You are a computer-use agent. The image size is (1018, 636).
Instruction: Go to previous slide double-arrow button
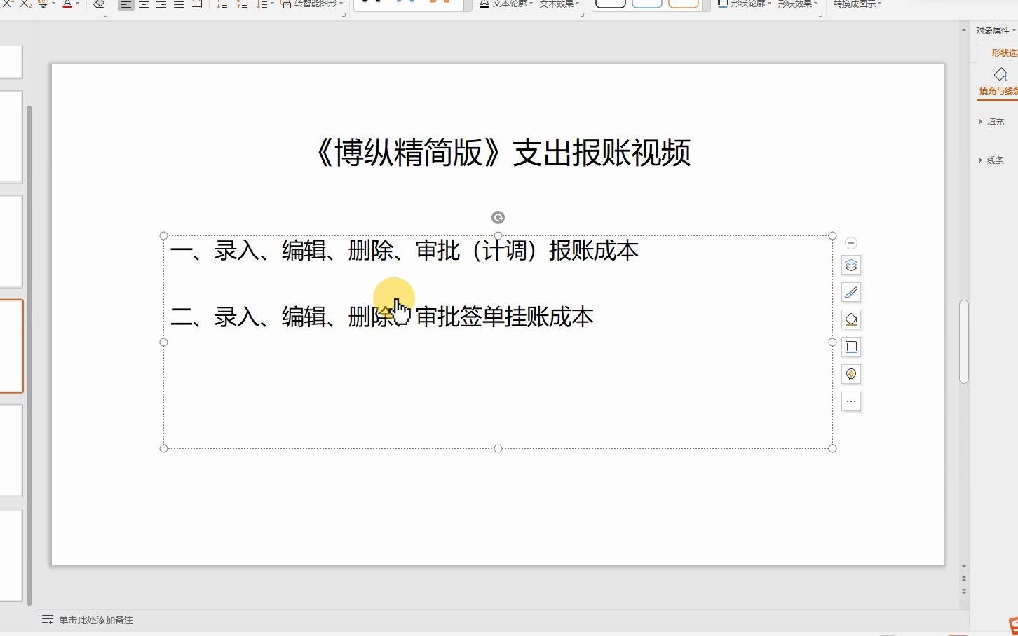[x=964, y=579]
